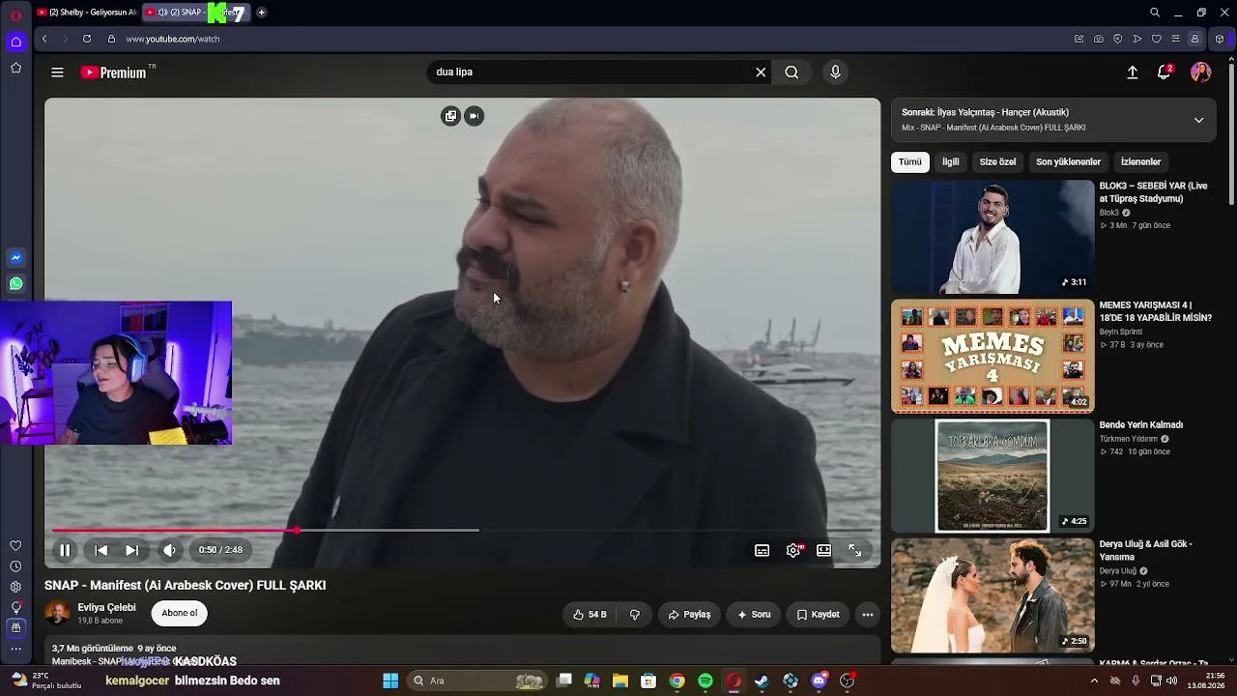
Task: Open Spotify from the taskbar
Action: (705, 681)
